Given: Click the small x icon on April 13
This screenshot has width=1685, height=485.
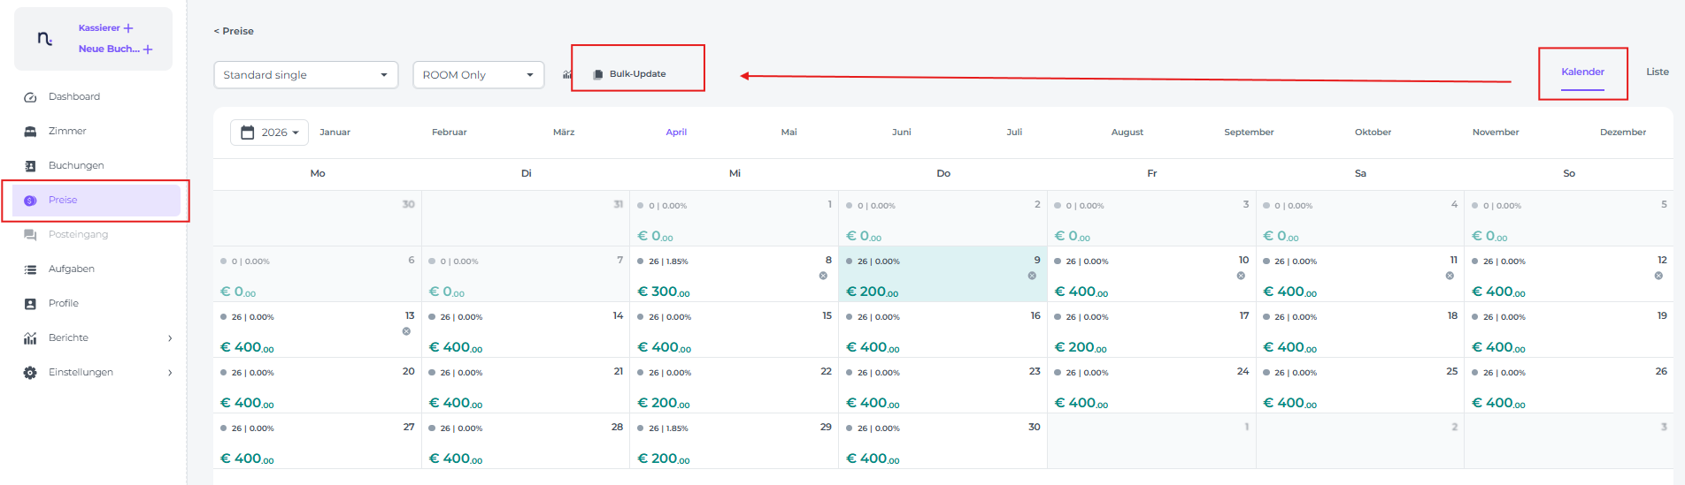Looking at the screenshot, I should coord(406,331).
